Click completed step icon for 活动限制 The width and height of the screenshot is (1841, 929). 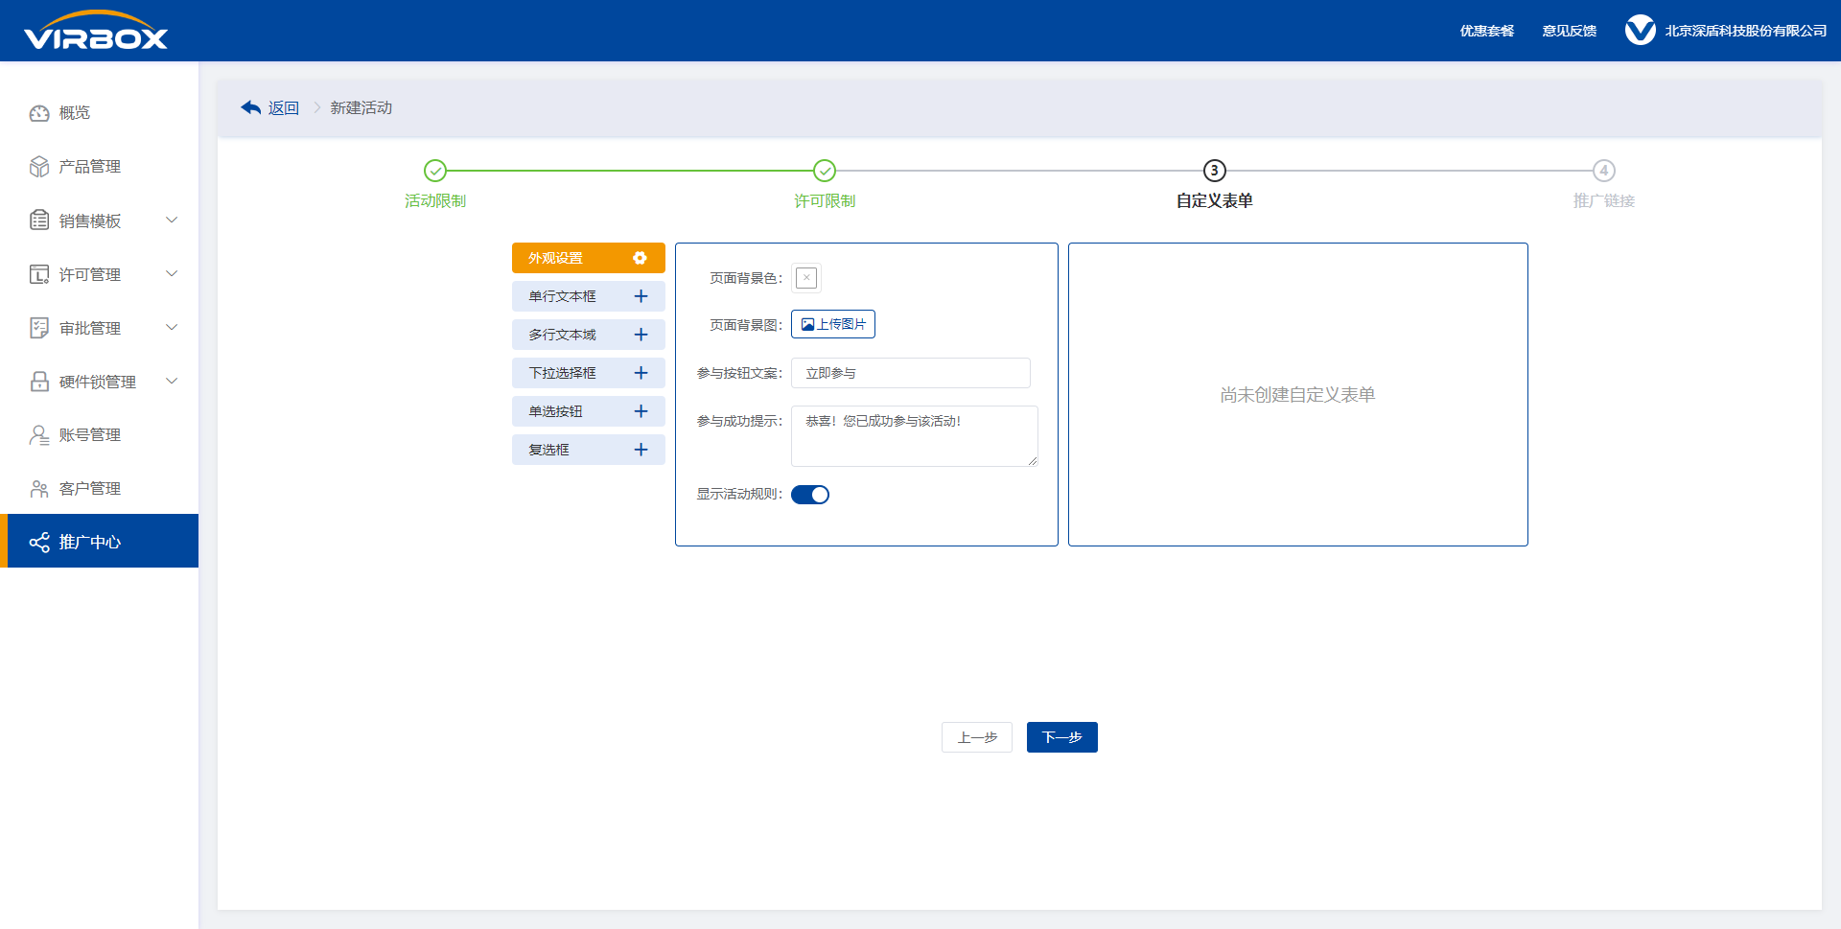[x=435, y=171]
